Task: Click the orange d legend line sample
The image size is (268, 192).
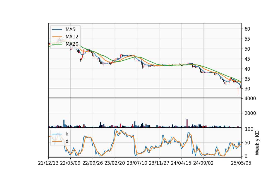Action: click(57, 141)
